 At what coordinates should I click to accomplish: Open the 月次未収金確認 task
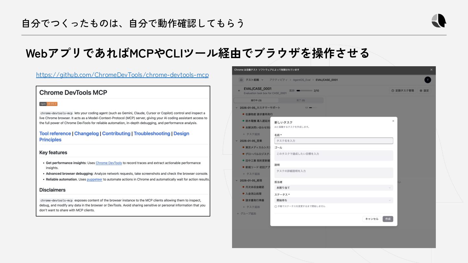tap(253, 187)
